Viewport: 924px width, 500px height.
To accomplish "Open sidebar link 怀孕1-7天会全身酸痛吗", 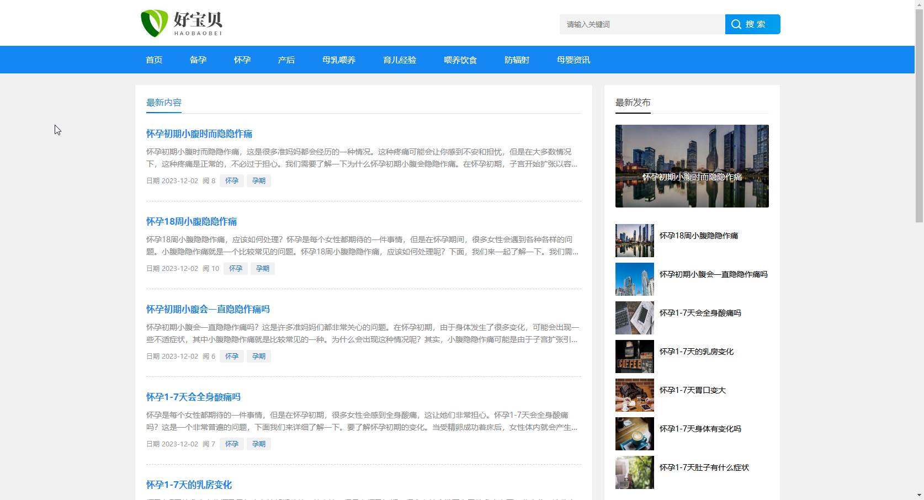I will click(700, 313).
